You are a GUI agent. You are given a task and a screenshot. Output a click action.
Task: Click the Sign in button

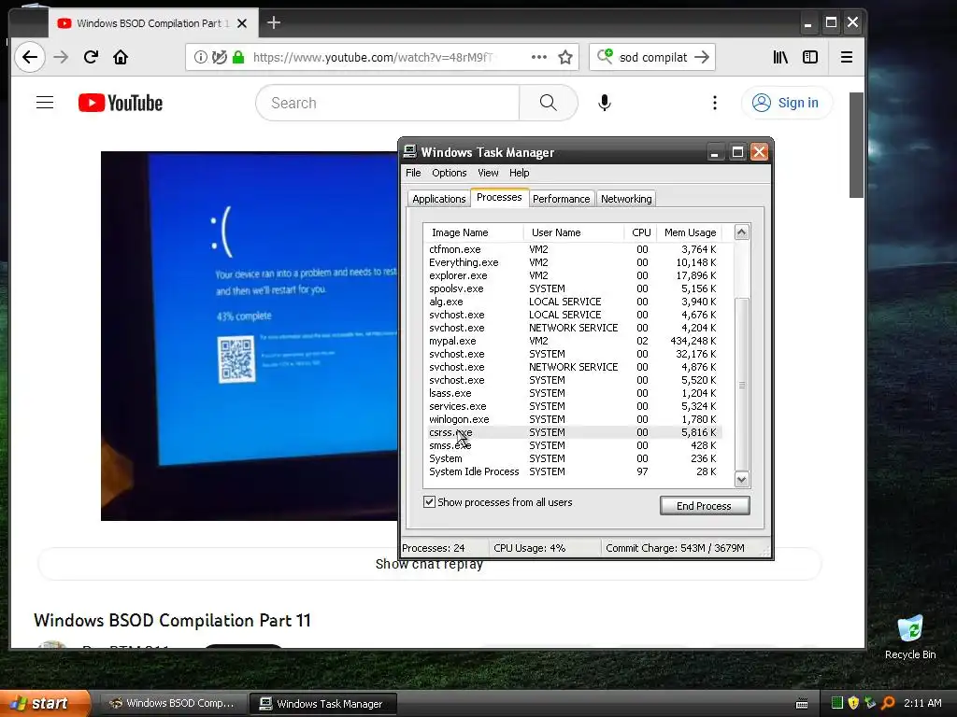click(x=786, y=103)
